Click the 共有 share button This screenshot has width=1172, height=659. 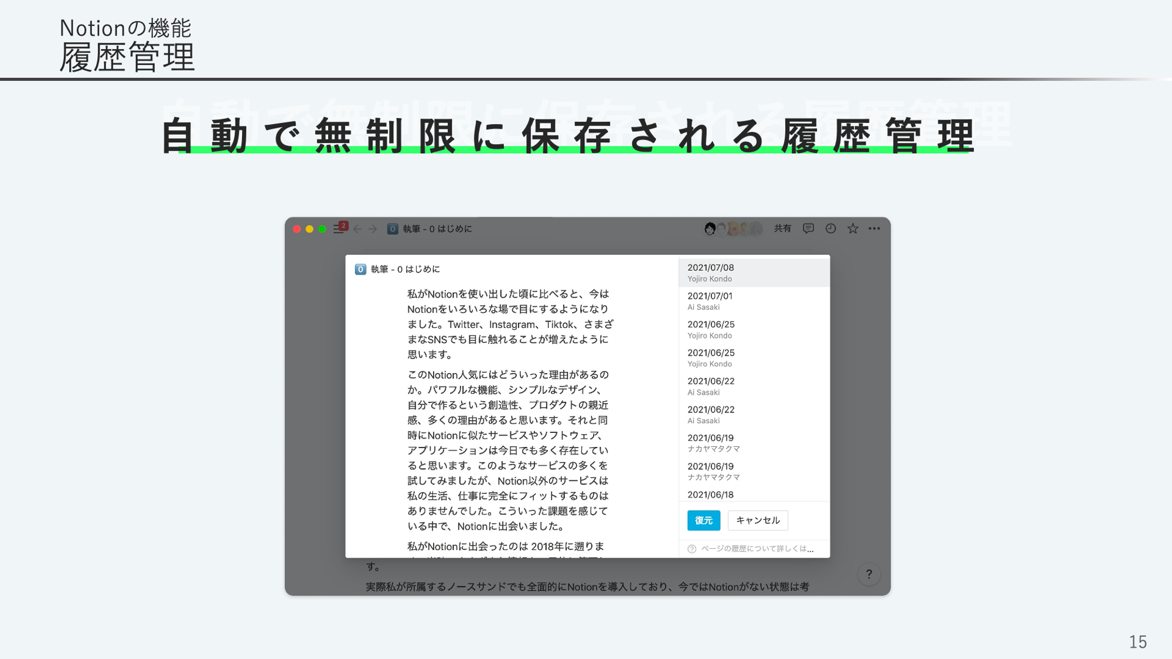click(x=782, y=228)
